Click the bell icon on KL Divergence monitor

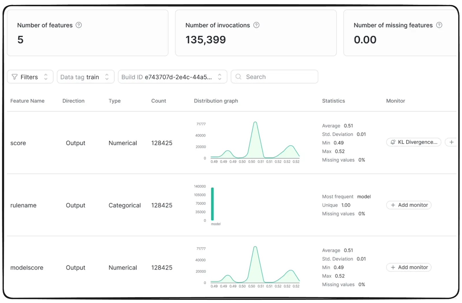[x=393, y=142]
